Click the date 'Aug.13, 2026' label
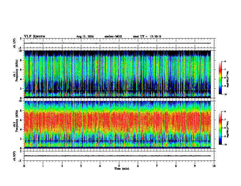 (85, 36)
